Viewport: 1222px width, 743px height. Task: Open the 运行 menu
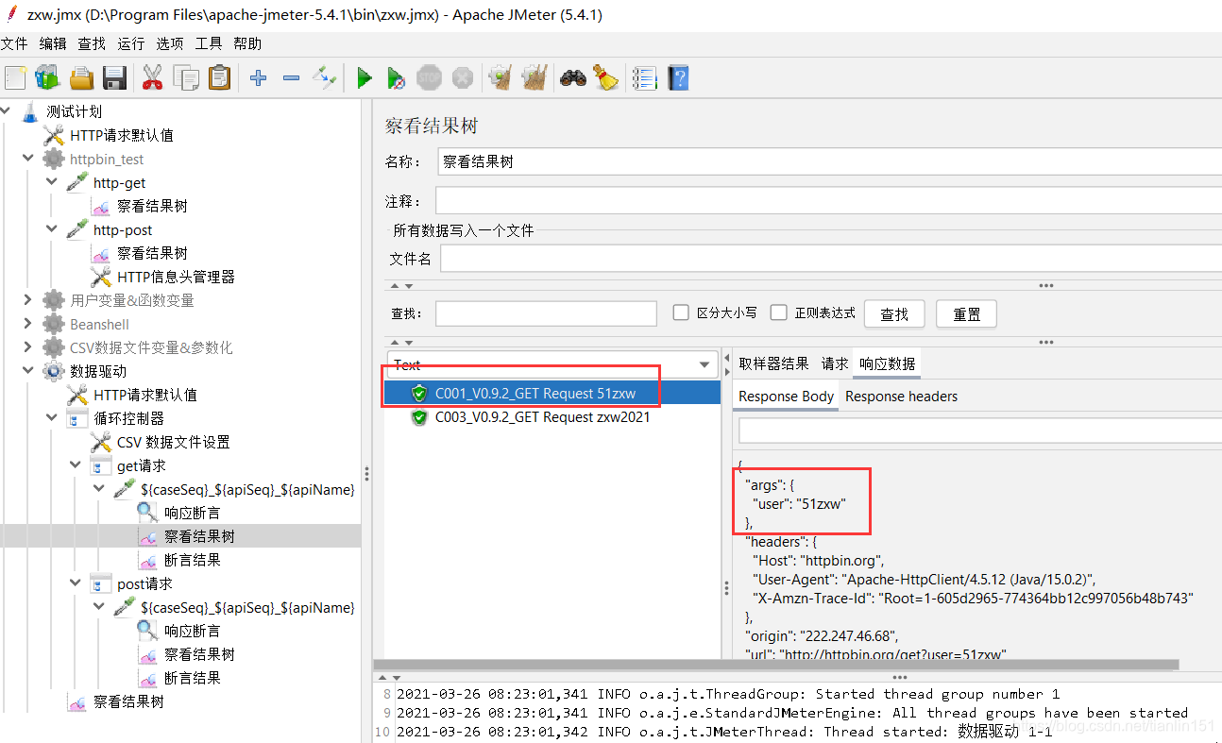point(131,43)
